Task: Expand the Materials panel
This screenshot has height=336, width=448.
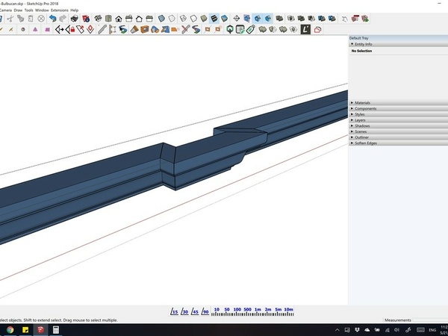Action: [362, 103]
